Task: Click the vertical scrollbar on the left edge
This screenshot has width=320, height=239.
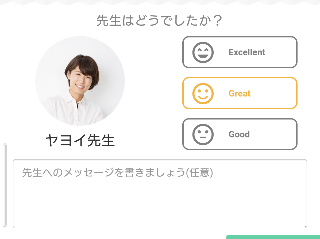Action: pos(5,185)
